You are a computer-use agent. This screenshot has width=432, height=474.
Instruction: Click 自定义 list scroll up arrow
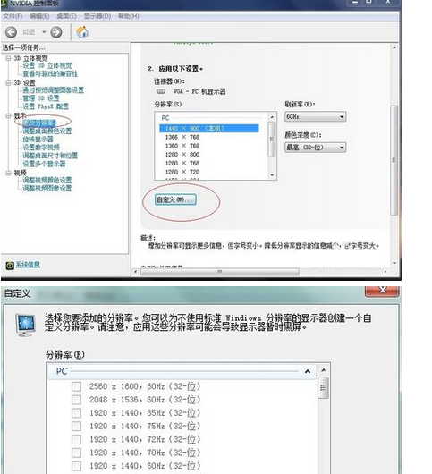[x=324, y=370]
